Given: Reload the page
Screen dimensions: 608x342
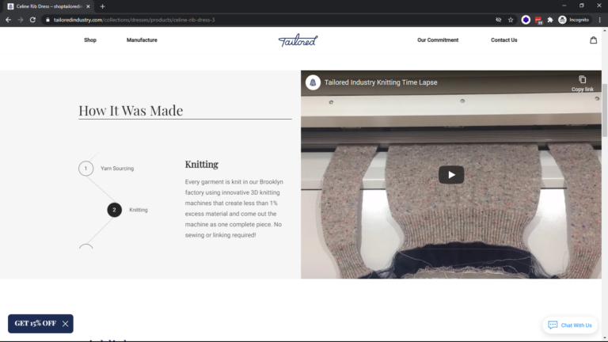Looking at the screenshot, I should [32, 19].
